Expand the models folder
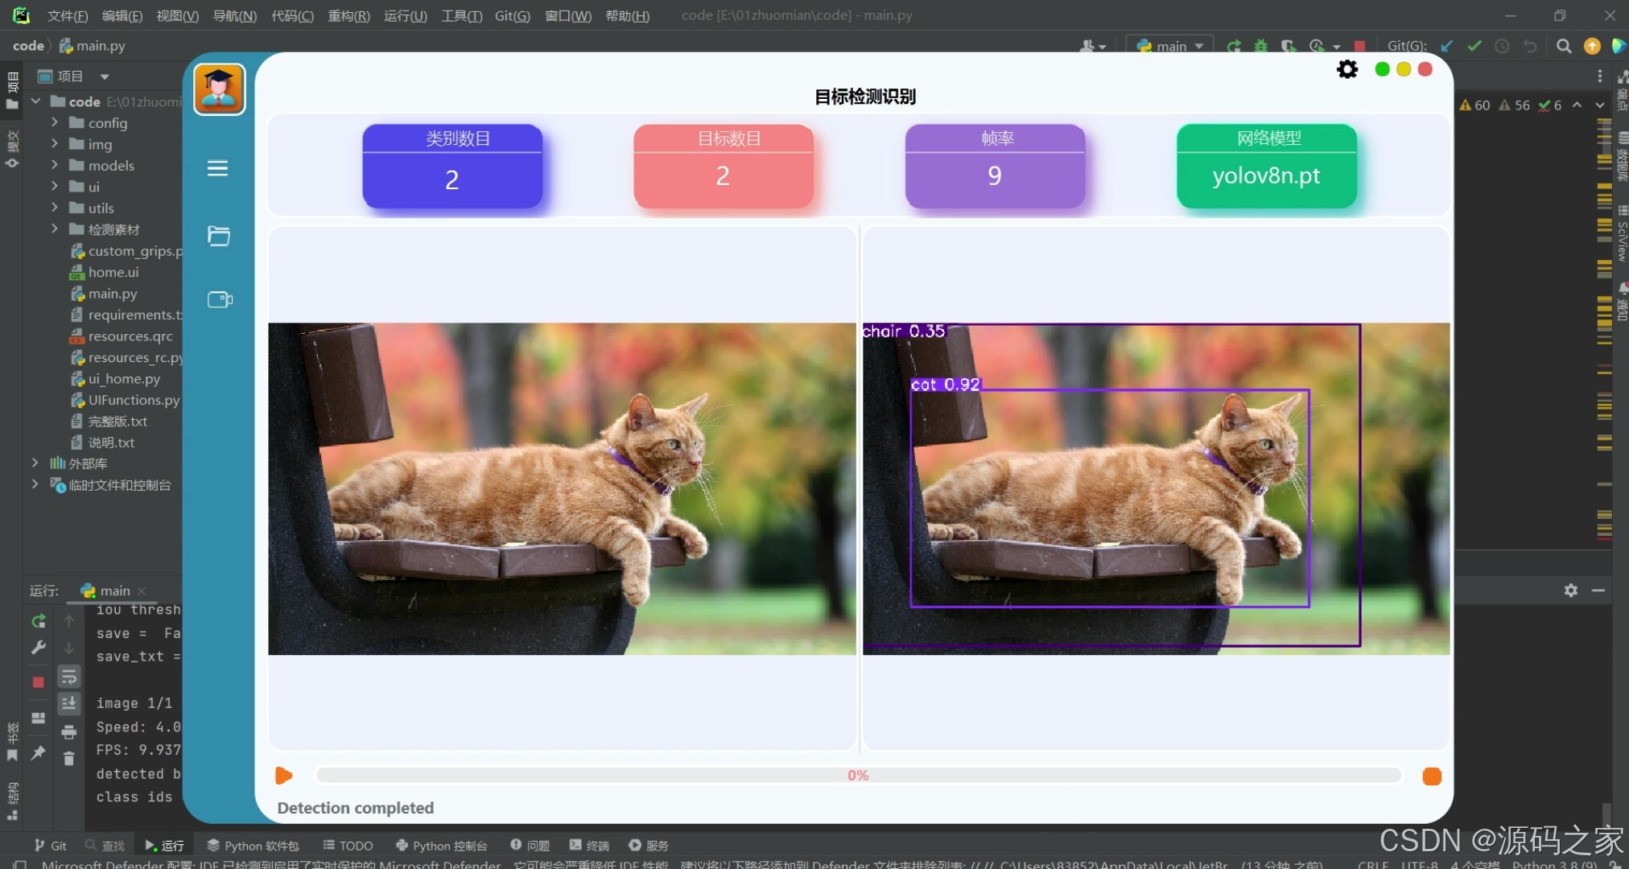 pyautogui.click(x=55, y=165)
